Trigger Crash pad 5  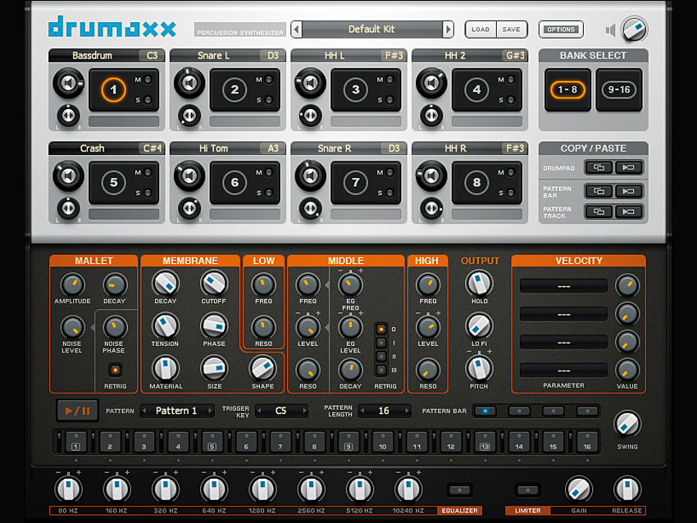[x=113, y=182]
